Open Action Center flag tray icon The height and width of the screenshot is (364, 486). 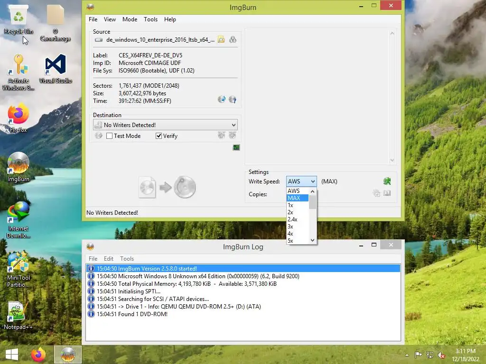(x=418, y=355)
